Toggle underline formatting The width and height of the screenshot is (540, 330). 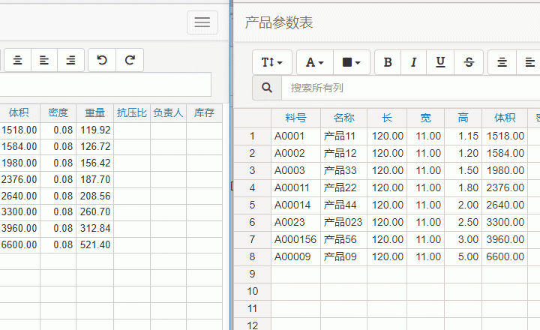coord(440,62)
